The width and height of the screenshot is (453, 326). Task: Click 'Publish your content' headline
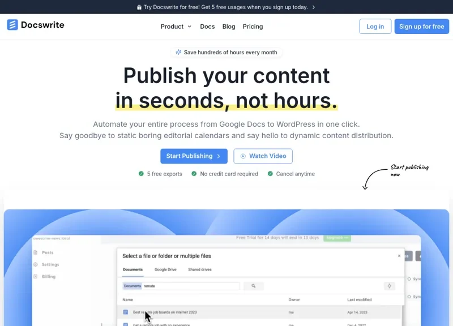(226, 76)
